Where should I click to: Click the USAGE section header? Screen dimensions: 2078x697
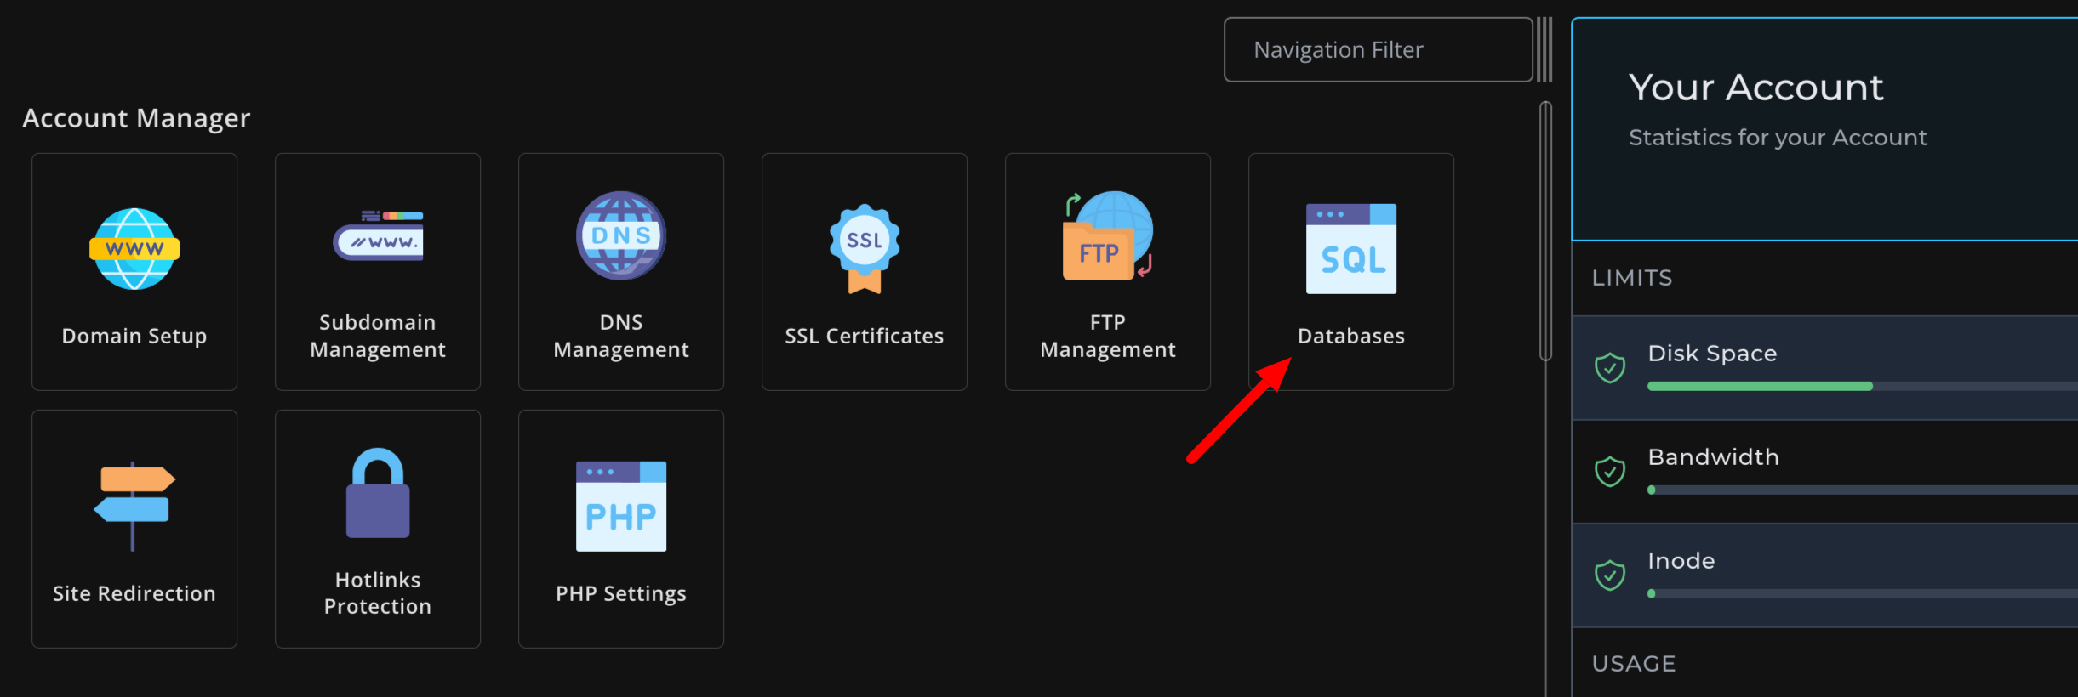pos(1634,664)
